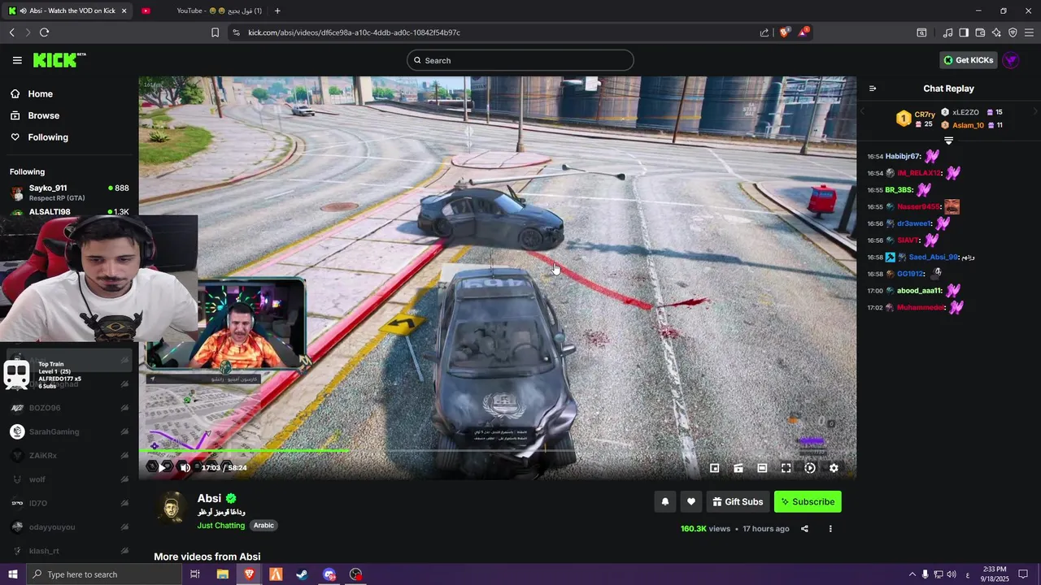Open the browser music playlist icon

point(947,32)
